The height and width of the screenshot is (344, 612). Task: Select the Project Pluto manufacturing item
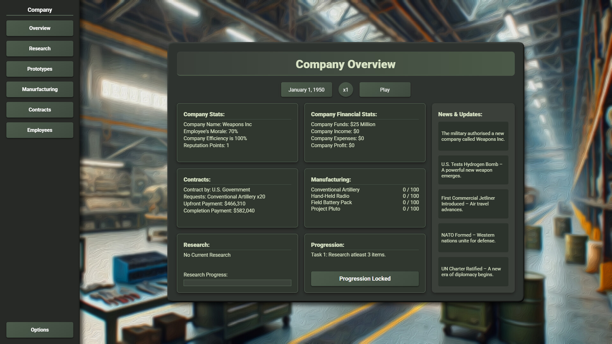pos(325,209)
